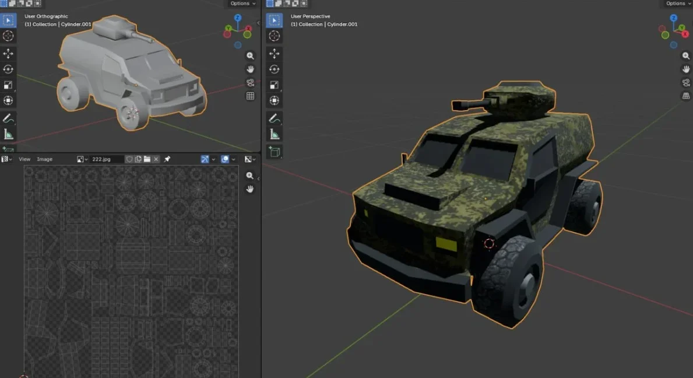Screen dimensions: 693x378
Task: Open the View menu in the image editor
Action: pos(24,159)
